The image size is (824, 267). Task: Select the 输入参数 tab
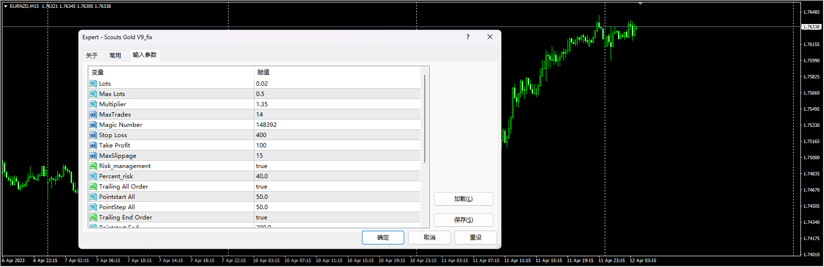coord(145,55)
